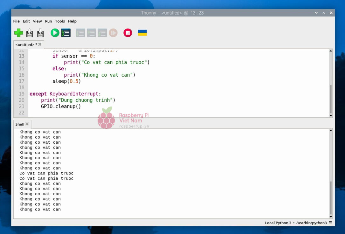Click the Ukraine flag support icon
Screen dimensions: 345x234
point(142,33)
